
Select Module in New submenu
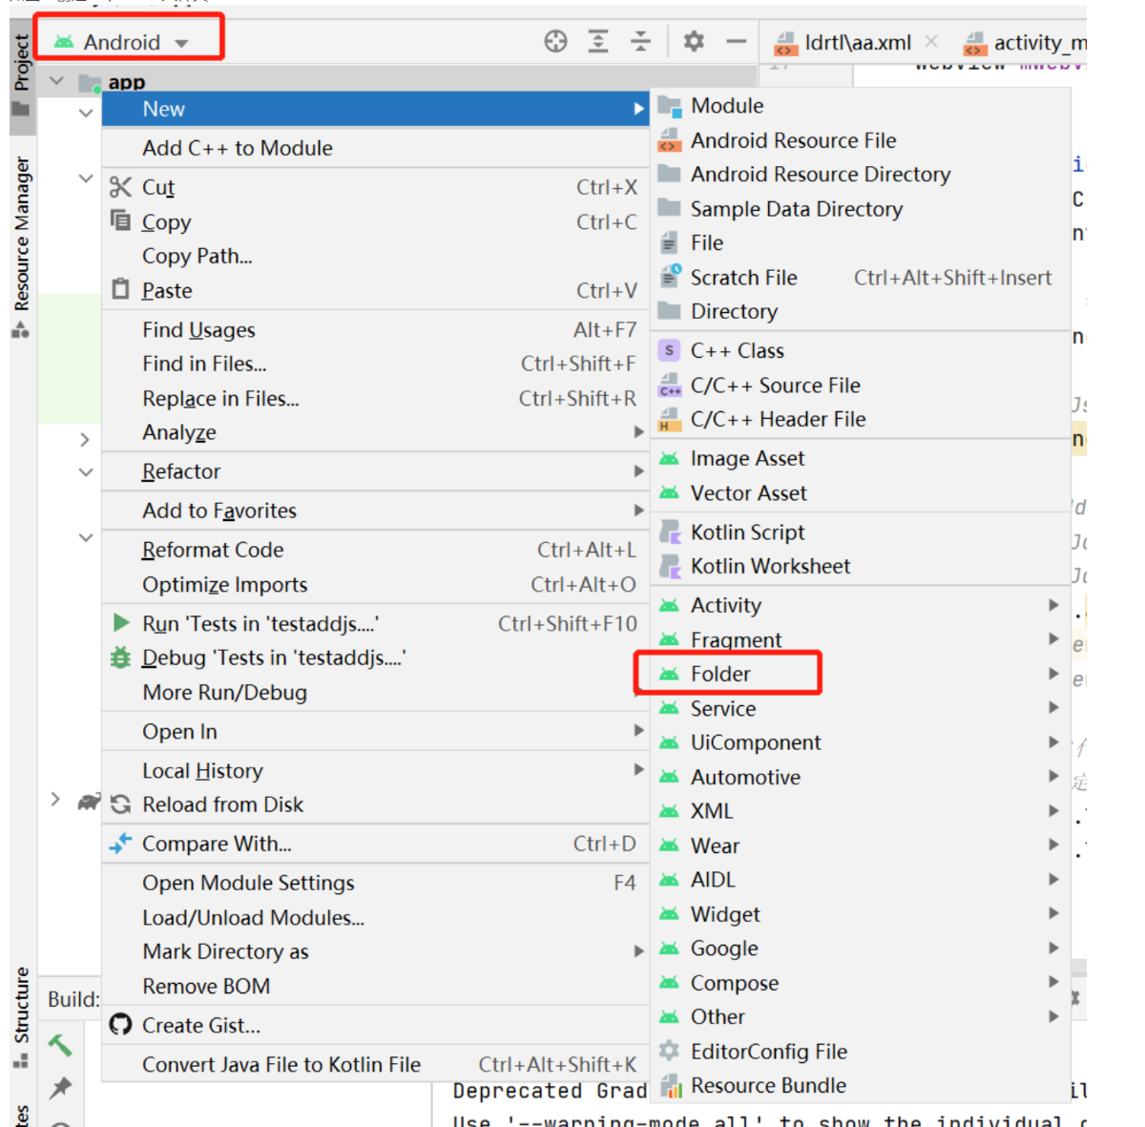click(x=861, y=105)
